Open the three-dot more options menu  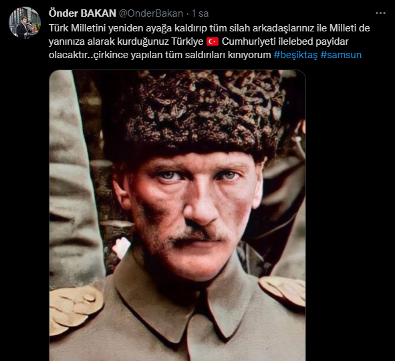[x=380, y=13]
